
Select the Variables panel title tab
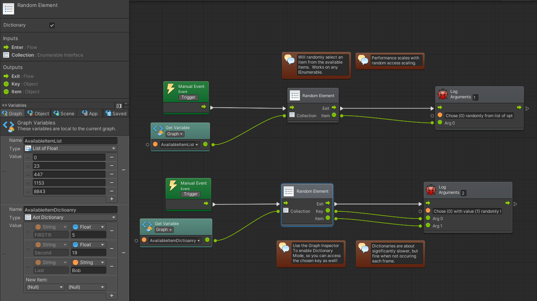(x=14, y=105)
